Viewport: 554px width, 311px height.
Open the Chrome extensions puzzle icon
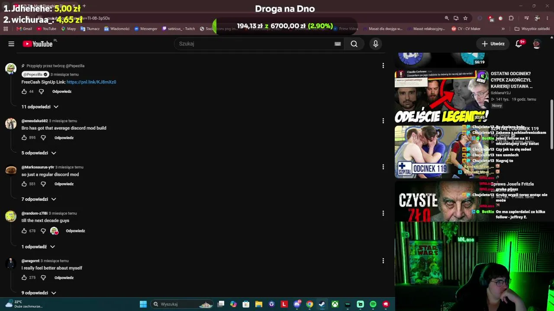[511, 18]
